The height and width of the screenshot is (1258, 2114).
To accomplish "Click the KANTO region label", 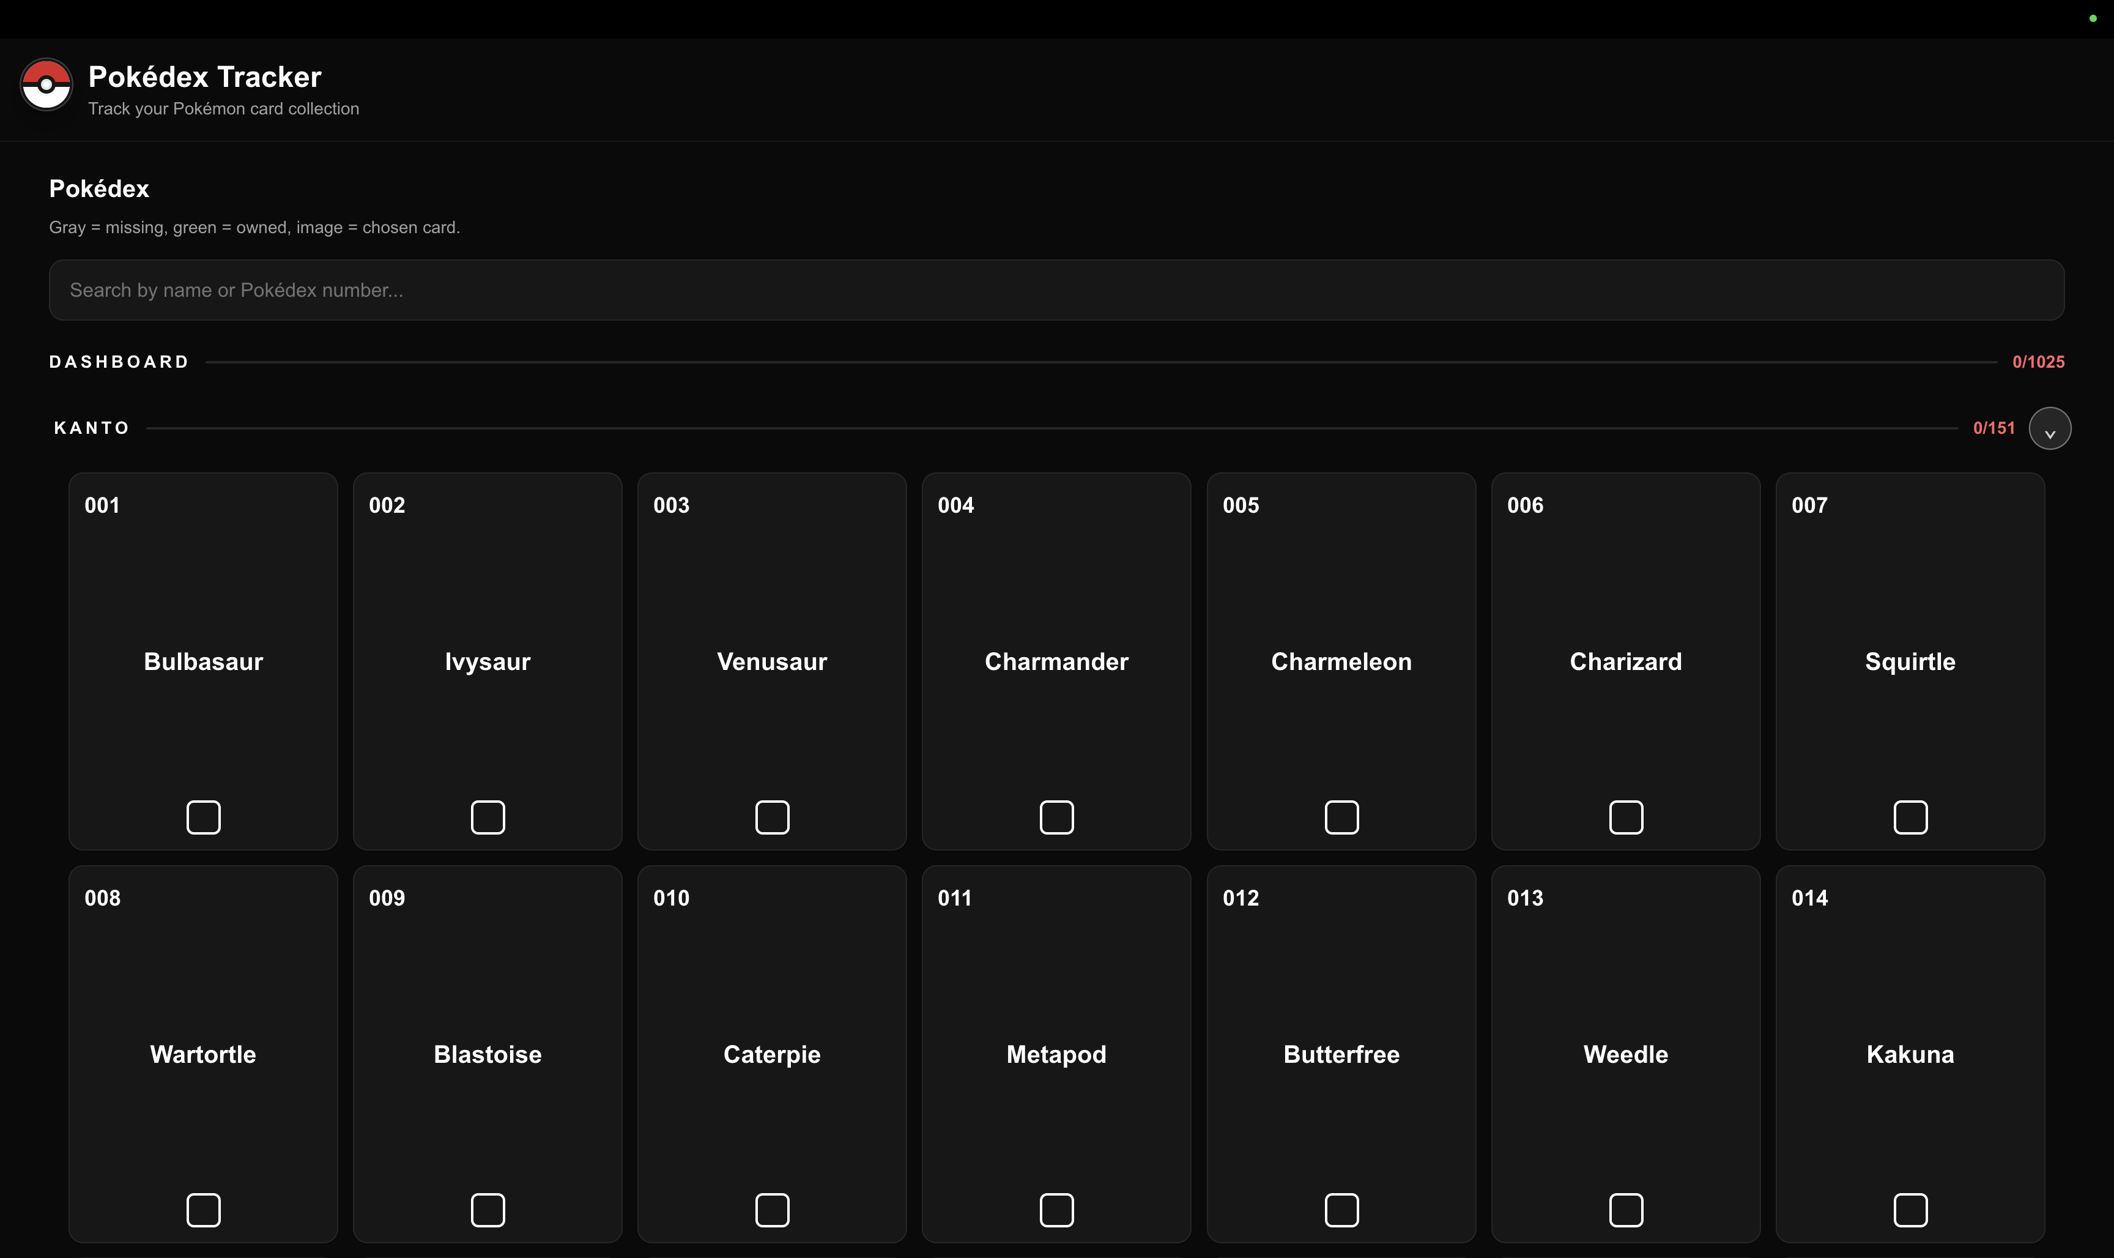I will click(92, 428).
